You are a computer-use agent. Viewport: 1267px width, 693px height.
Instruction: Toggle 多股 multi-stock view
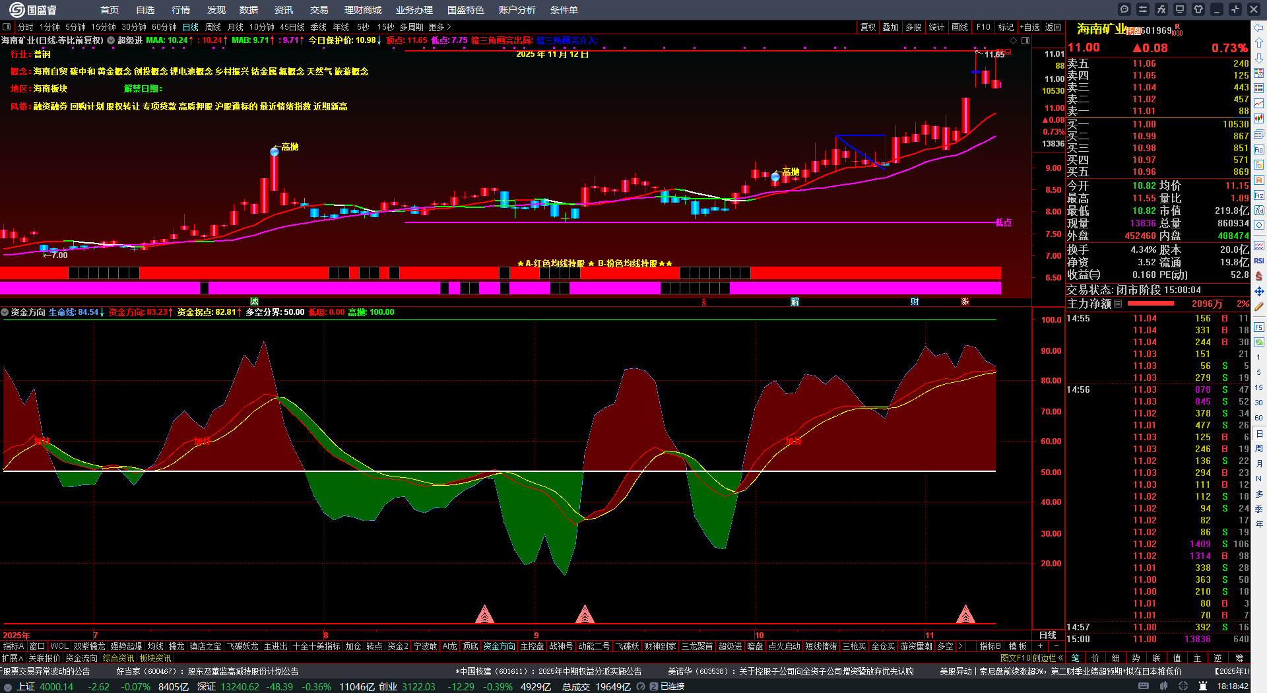[913, 27]
